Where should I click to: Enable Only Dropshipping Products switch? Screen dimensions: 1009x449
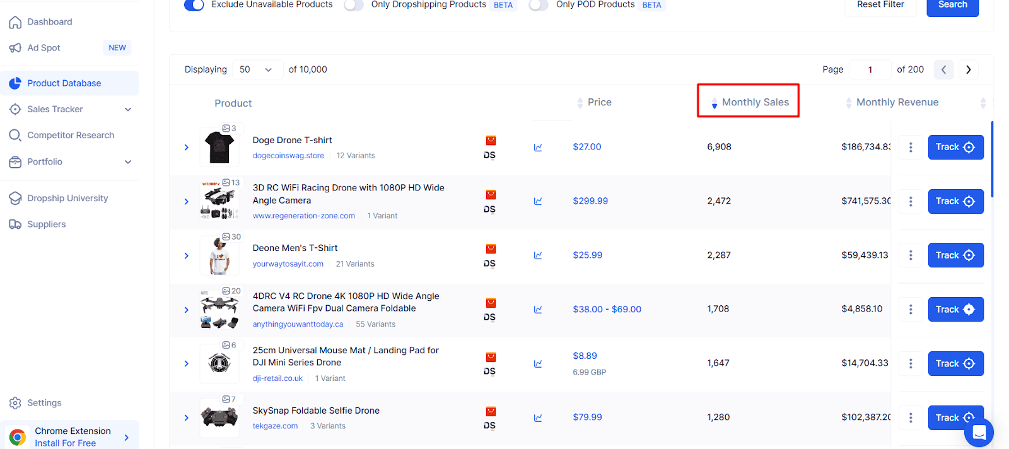click(354, 5)
